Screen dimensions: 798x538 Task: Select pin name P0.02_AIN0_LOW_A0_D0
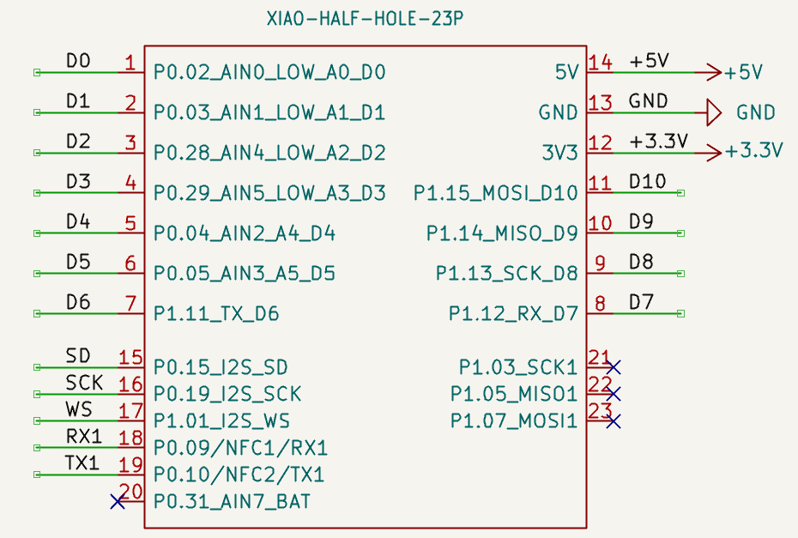point(269,72)
